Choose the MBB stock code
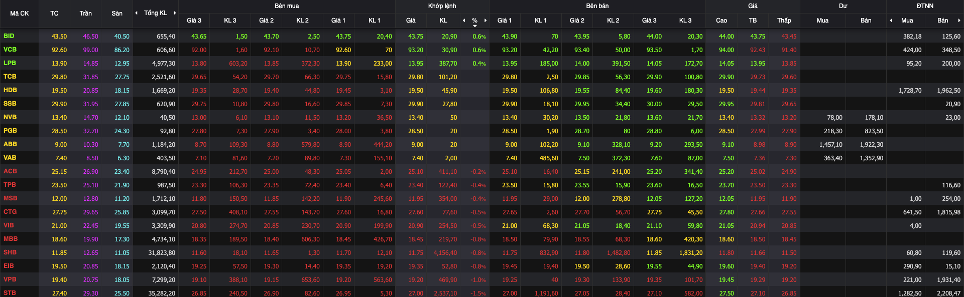 click(x=11, y=239)
